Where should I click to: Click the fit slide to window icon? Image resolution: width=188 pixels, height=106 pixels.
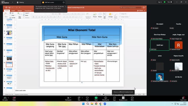[144, 95]
